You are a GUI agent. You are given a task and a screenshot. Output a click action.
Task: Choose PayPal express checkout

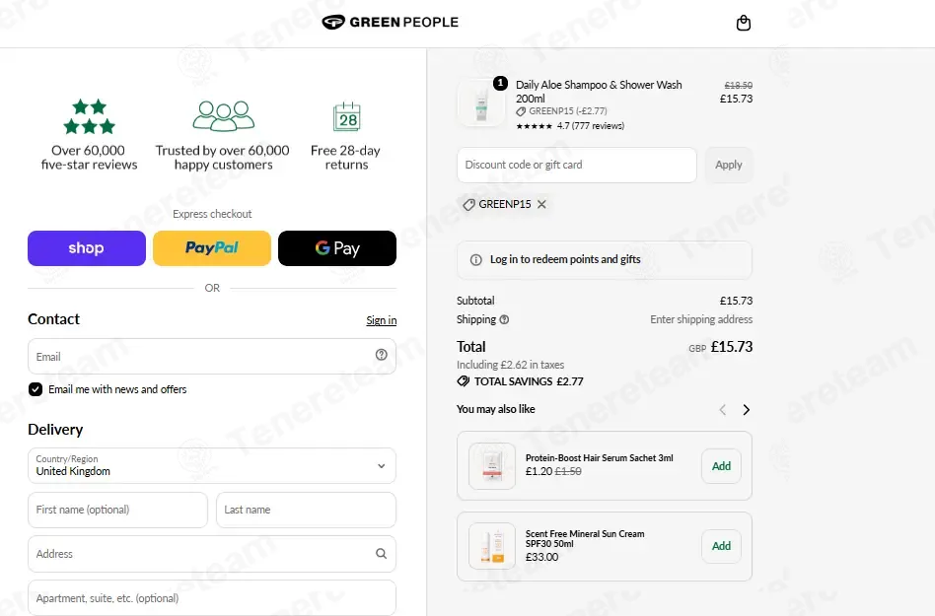click(x=212, y=248)
